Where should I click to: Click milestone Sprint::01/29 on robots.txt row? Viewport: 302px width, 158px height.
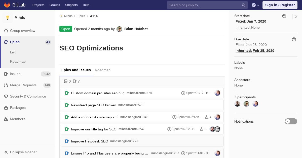click(x=187, y=117)
